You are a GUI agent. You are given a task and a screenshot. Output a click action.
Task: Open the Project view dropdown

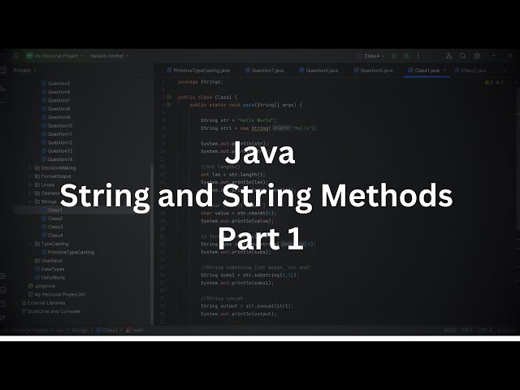[25, 71]
